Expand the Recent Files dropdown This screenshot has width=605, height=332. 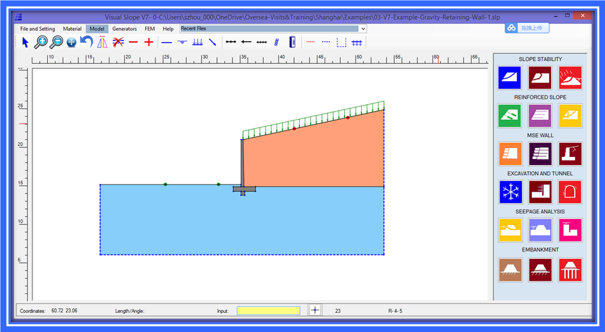363,29
